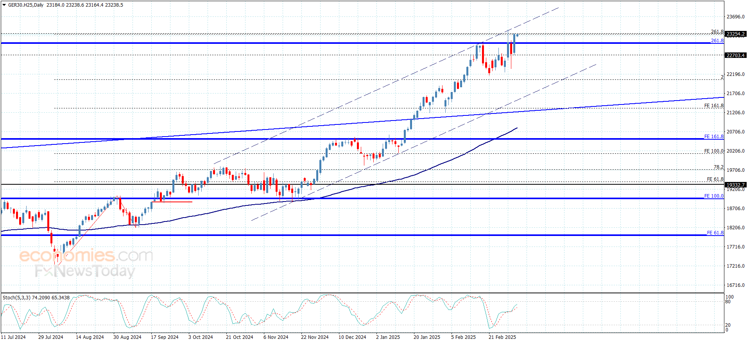Click the Stoch(5,3,3) indicator label
The height and width of the screenshot is (342, 749).
point(36,298)
